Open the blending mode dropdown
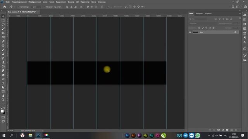This screenshot has width=248, height=139. 203,23
